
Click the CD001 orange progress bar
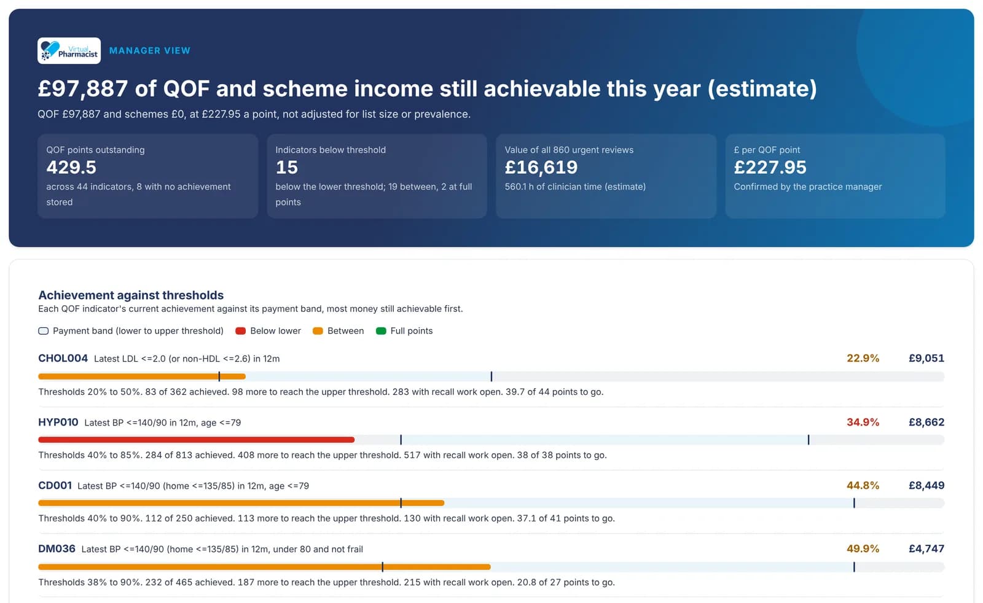pyautogui.click(x=241, y=503)
